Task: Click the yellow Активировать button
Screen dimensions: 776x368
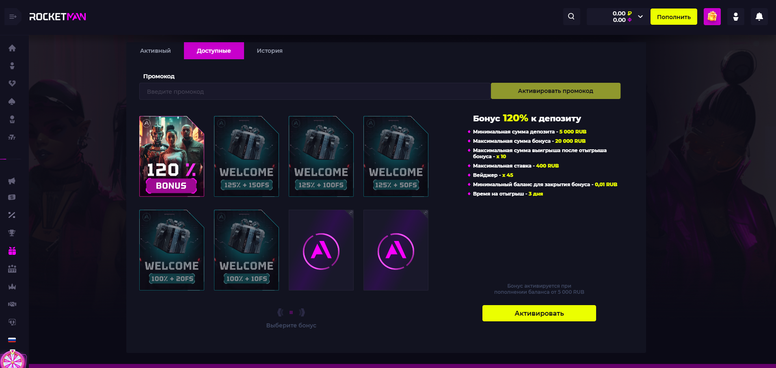Action: pyautogui.click(x=539, y=313)
